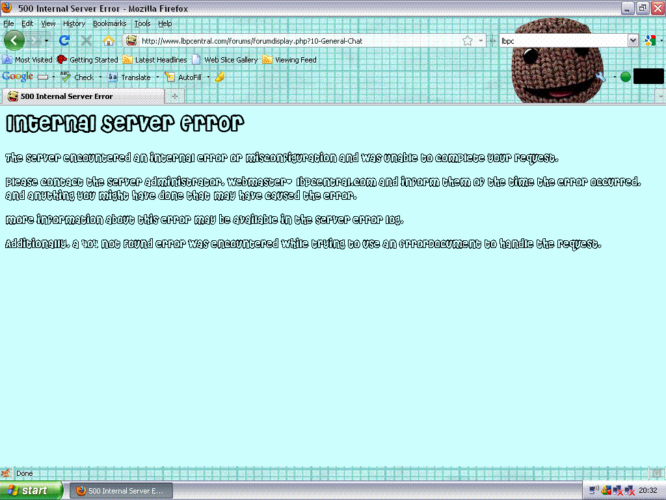Open Google toolbar wrench settings icon
This screenshot has width=666, height=500.
point(600,77)
